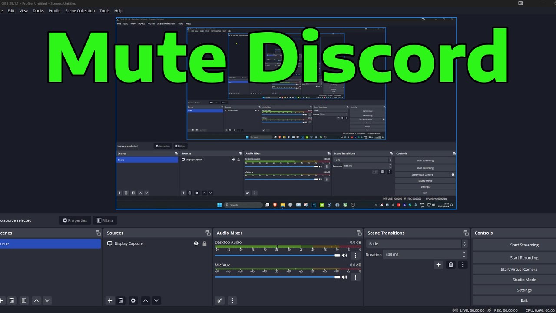Screen dimensions: 556x313
Task: Click Start Recording
Action: point(524,258)
